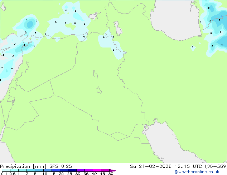The height and width of the screenshot is (175, 227).
Task: Click the "50" legend scale label
Action: click(x=111, y=174)
